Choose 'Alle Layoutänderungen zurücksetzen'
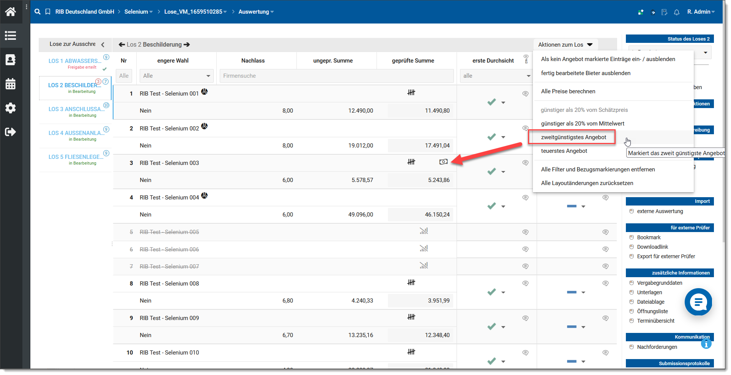731x375 pixels. tap(587, 183)
